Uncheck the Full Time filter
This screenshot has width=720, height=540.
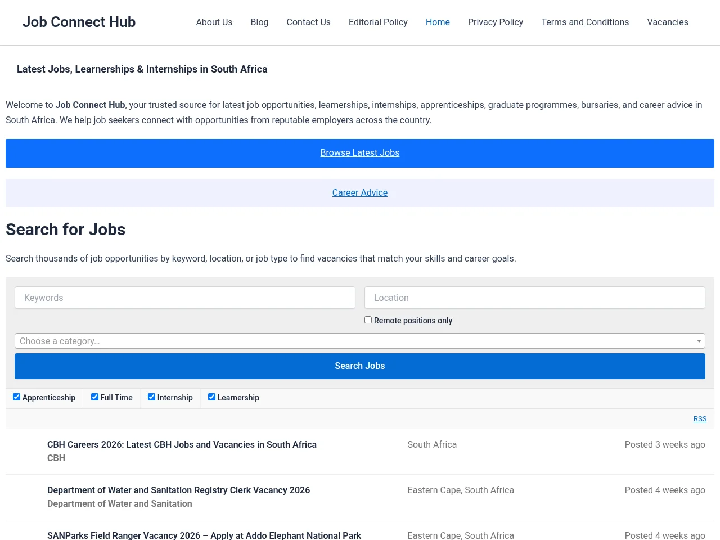coord(94,397)
